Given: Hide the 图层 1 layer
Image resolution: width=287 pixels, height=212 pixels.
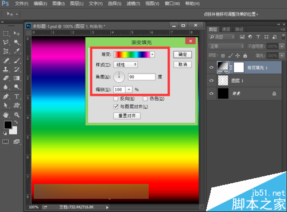Looking at the screenshot, I should (211, 80).
